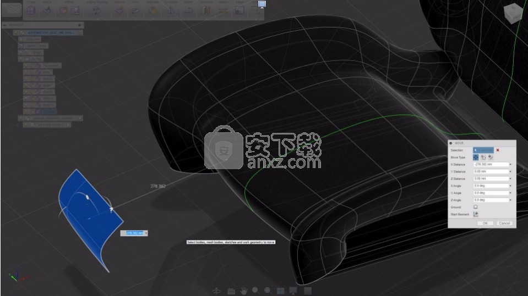528x296 pixels.
Task: Select the Modify edit form icon
Action: click(47, 11)
